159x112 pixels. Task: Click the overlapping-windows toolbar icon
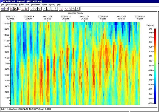pyautogui.click(x=7, y=9)
